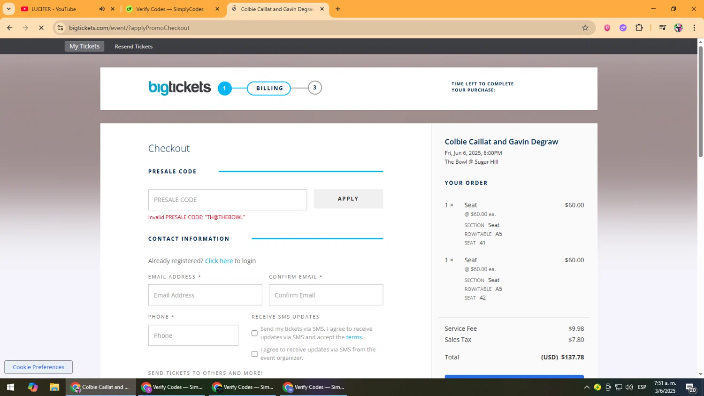This screenshot has width=704, height=396.
Task: Open the Windows Start menu
Action: point(10,387)
